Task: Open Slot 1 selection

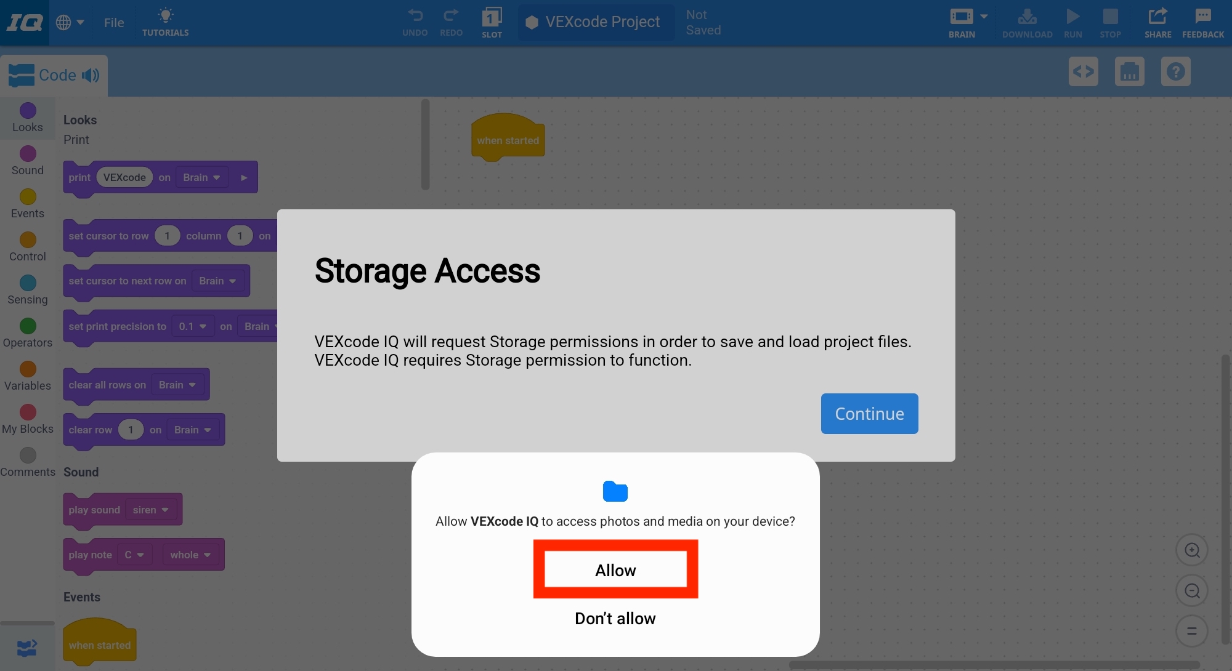Action: tap(492, 22)
